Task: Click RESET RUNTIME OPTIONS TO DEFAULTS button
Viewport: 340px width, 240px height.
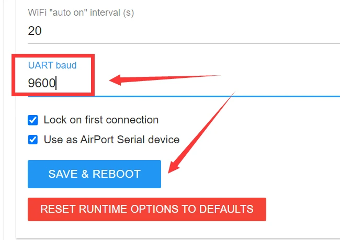Action: coord(147,210)
